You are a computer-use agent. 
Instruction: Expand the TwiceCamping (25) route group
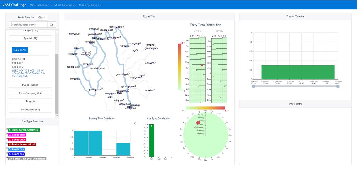click(30, 93)
